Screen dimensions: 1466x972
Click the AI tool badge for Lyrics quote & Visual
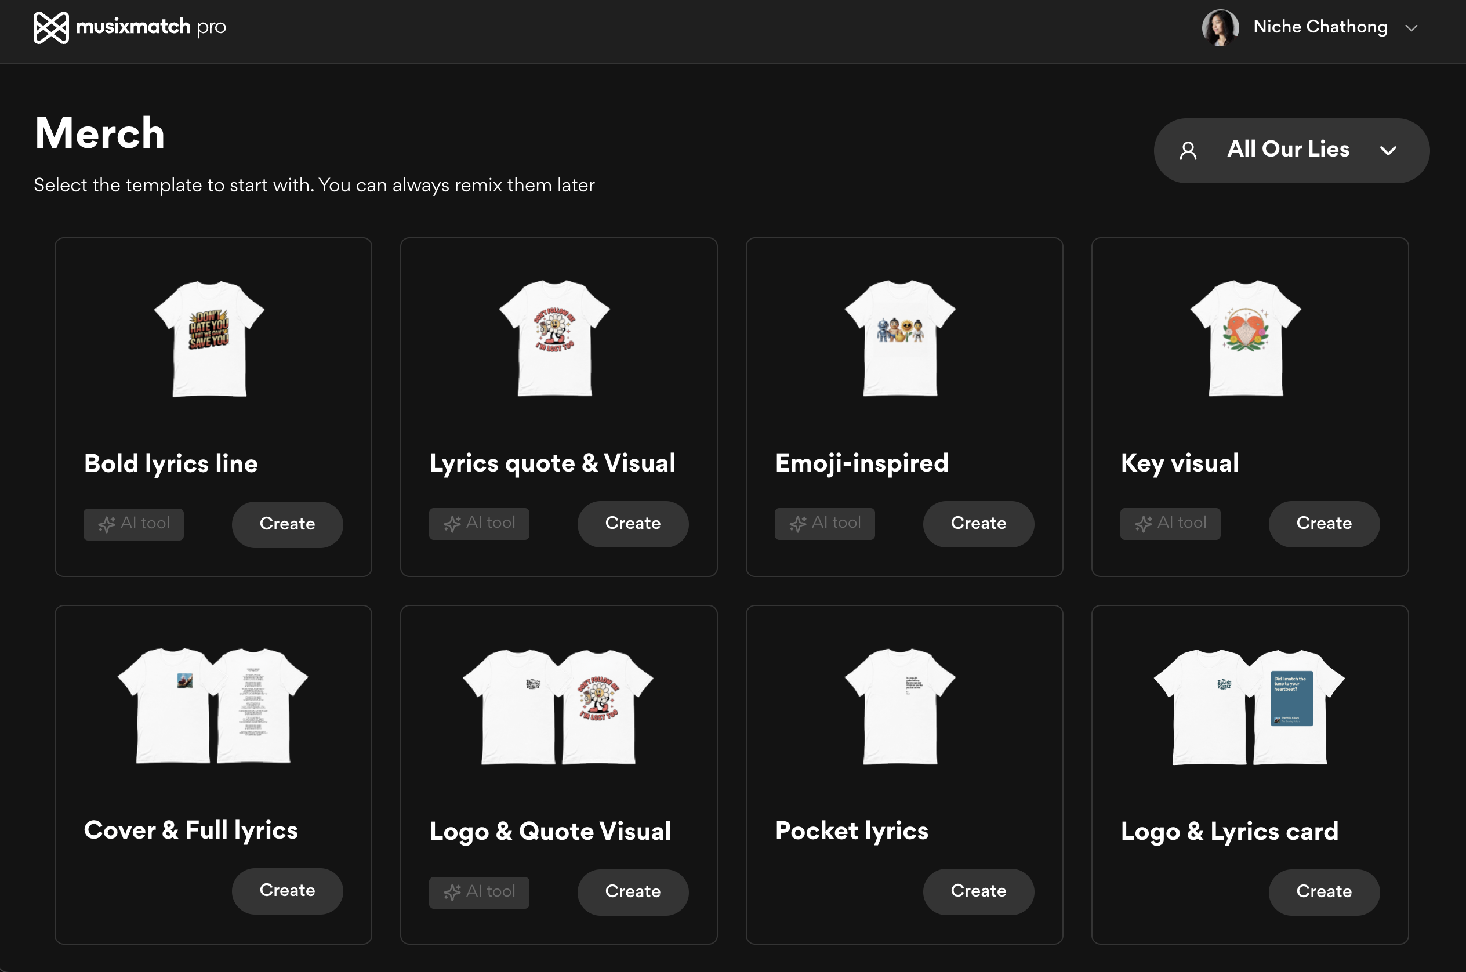(x=478, y=524)
